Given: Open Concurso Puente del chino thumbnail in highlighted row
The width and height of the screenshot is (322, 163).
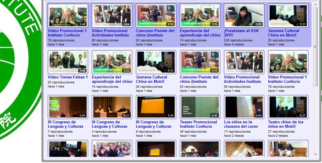Looking at the screenshot, I should pos(156,16).
